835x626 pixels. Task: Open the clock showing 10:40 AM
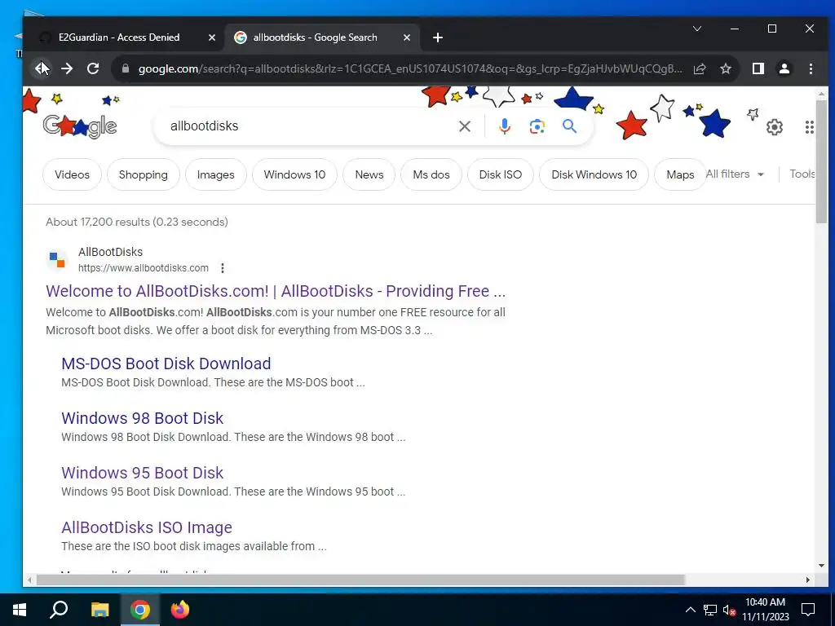765,610
